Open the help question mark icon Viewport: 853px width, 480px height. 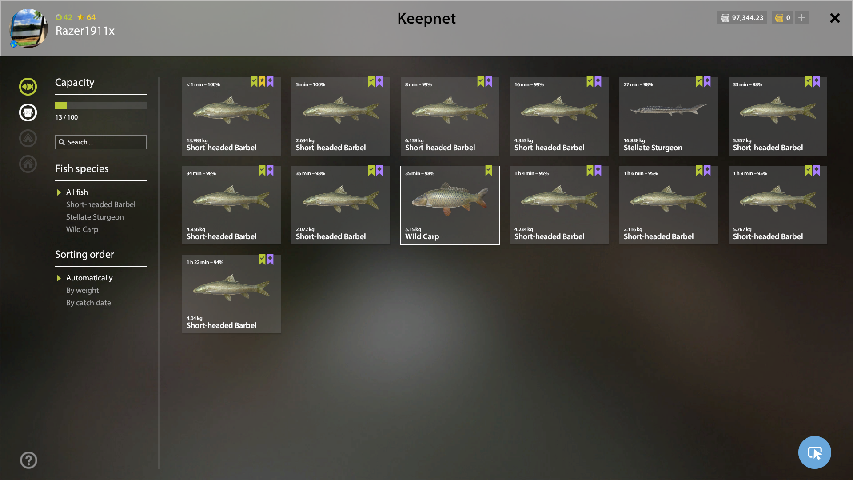tap(28, 460)
